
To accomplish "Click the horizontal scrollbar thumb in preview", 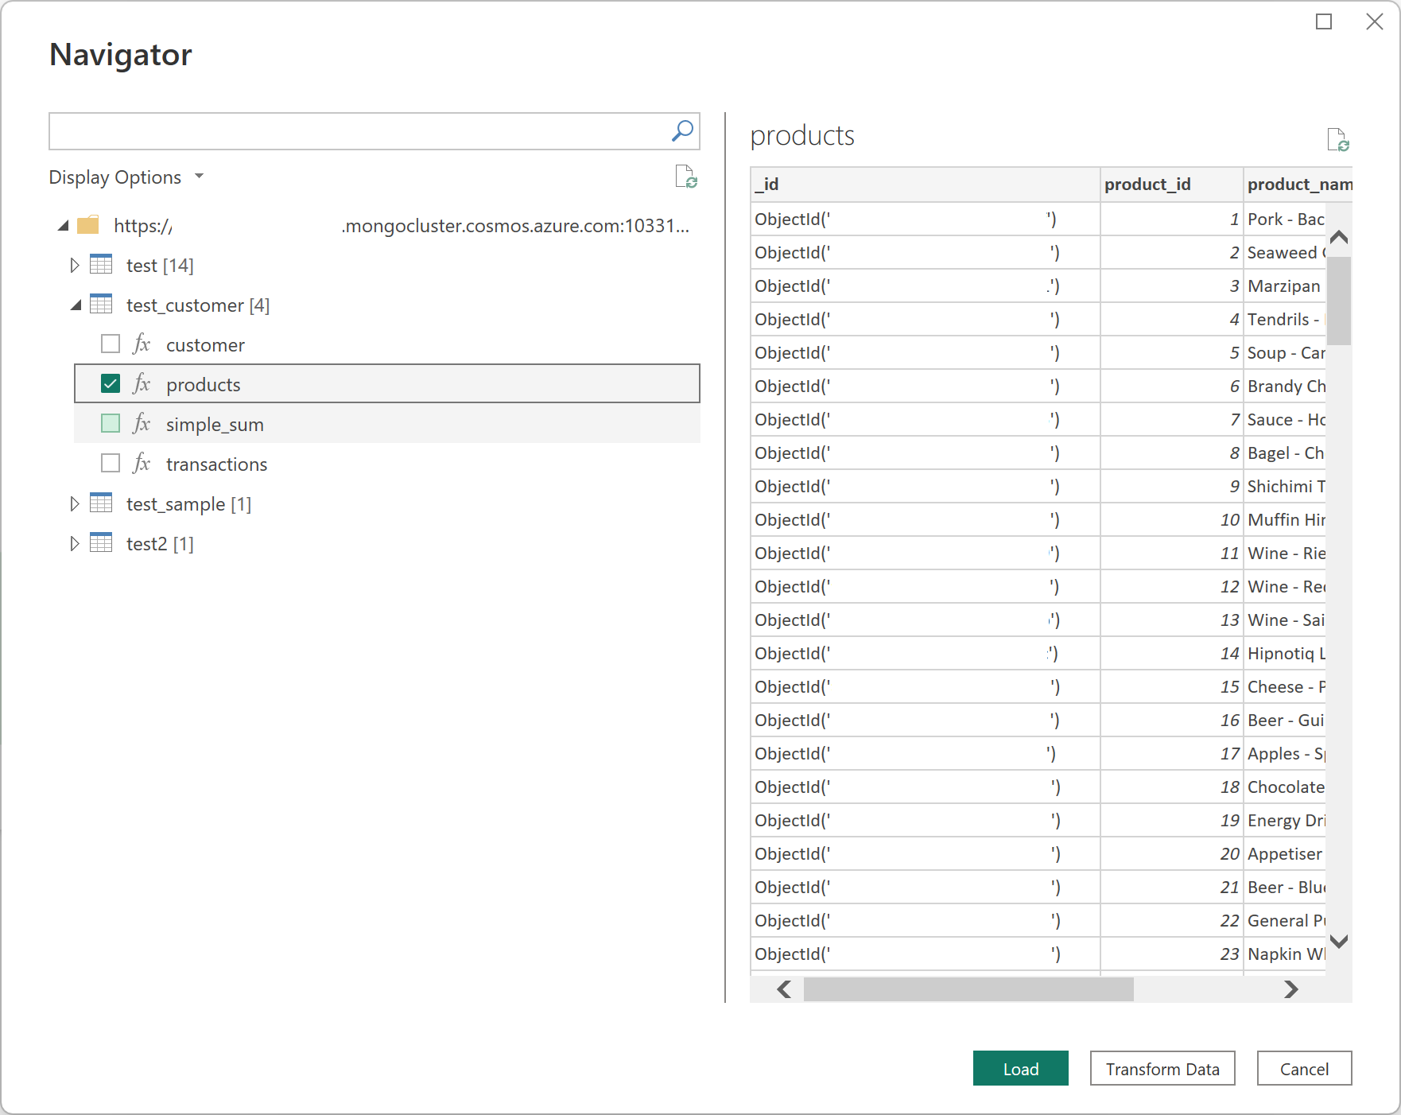I will point(968,989).
